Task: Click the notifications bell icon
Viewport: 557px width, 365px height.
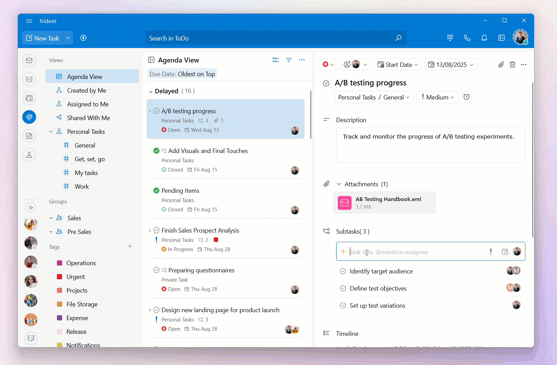Action: 484,38
